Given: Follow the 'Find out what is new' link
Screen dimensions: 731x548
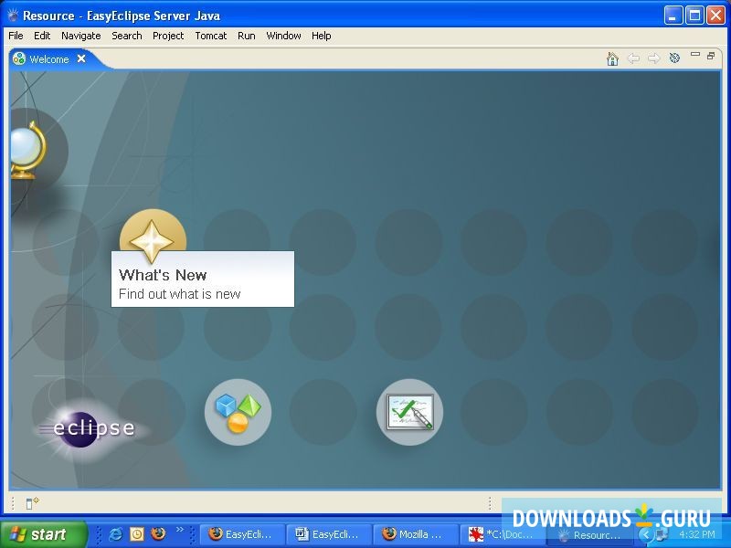Looking at the screenshot, I should [180, 294].
